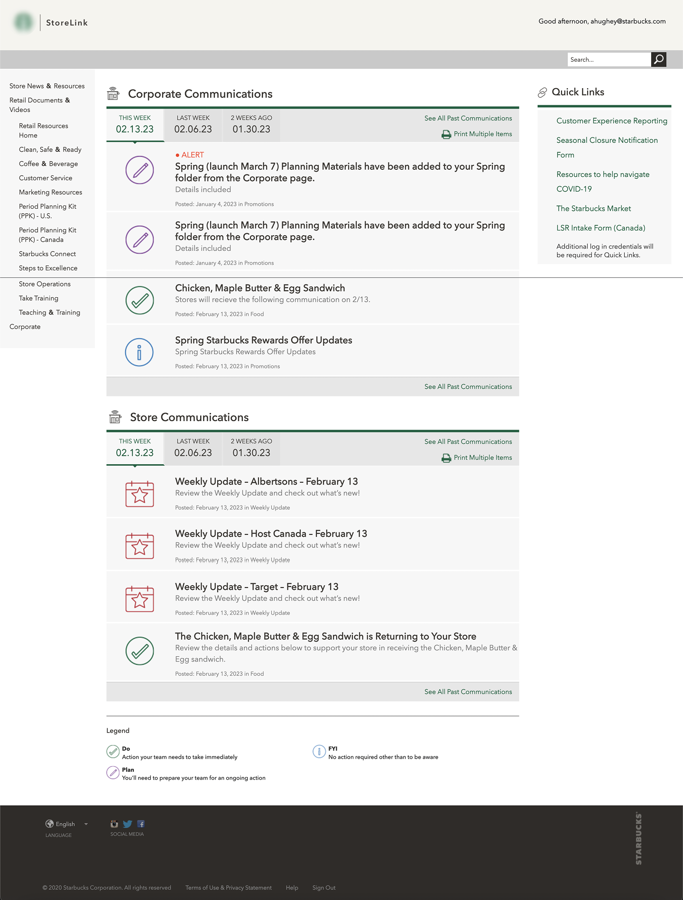683x900 pixels.
Task: Select LAST WEEK tab in Corporate Communications
Action: (x=193, y=125)
